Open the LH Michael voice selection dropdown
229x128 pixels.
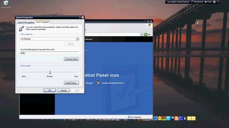[77, 39]
